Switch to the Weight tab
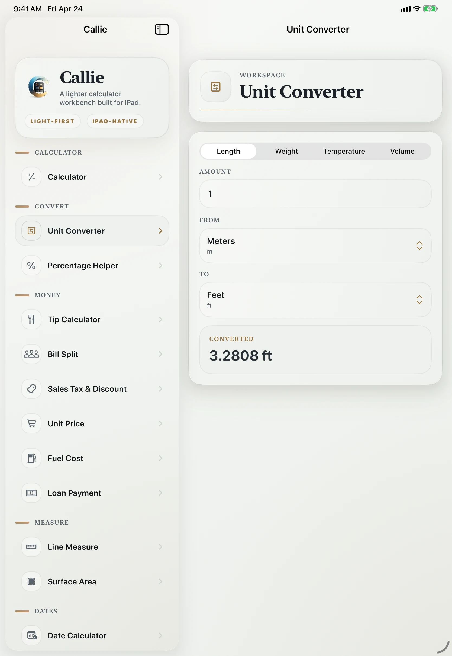This screenshot has height=656, width=452. coord(286,151)
